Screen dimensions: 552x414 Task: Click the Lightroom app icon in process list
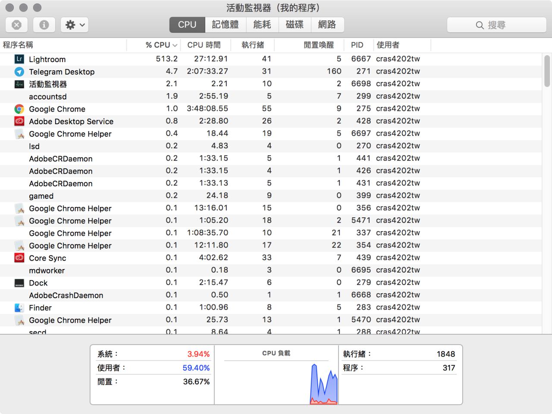pos(19,59)
